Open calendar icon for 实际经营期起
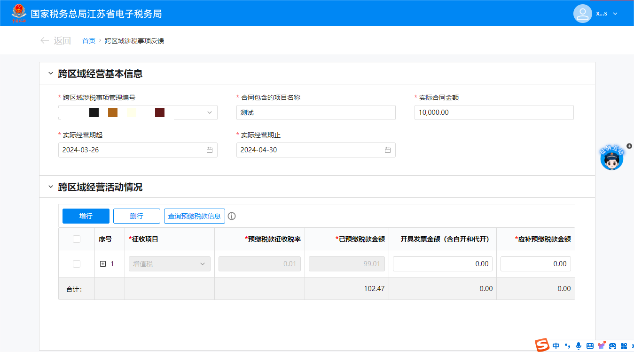This screenshot has height=352, width=634. 210,150
